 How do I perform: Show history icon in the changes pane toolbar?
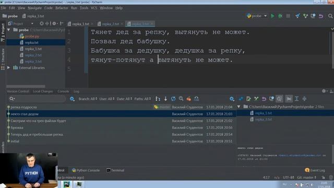coord(271,99)
